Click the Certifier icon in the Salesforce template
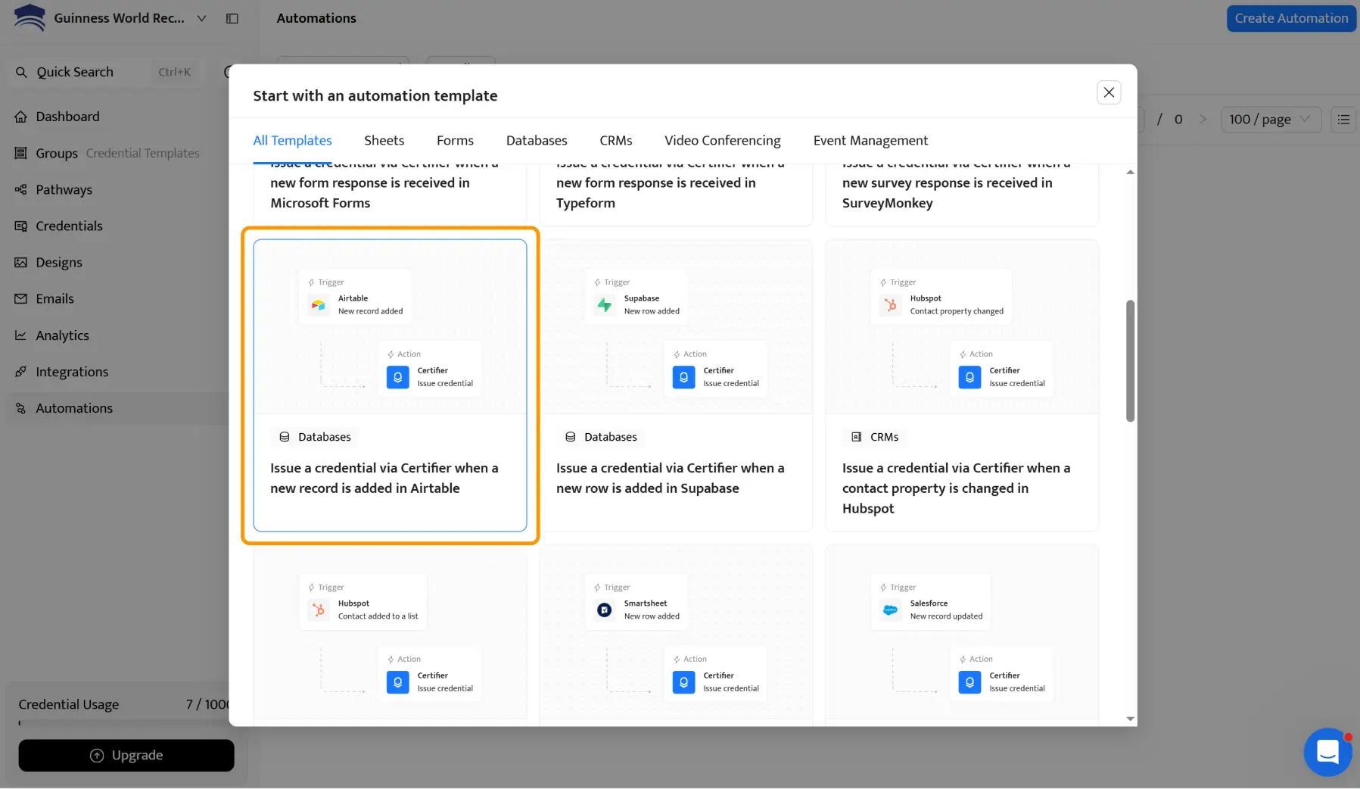This screenshot has width=1360, height=789. 969,682
